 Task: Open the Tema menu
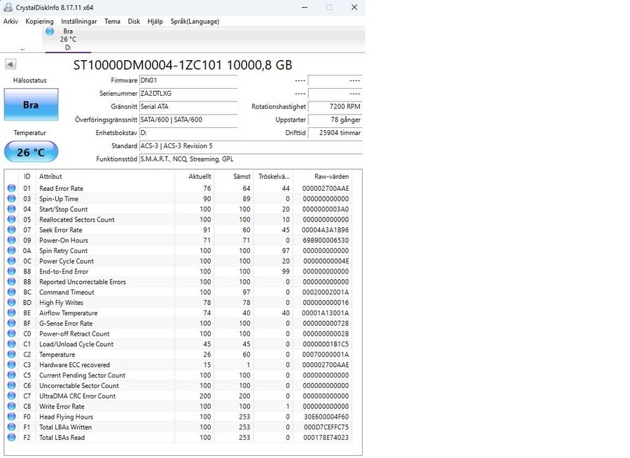click(112, 21)
